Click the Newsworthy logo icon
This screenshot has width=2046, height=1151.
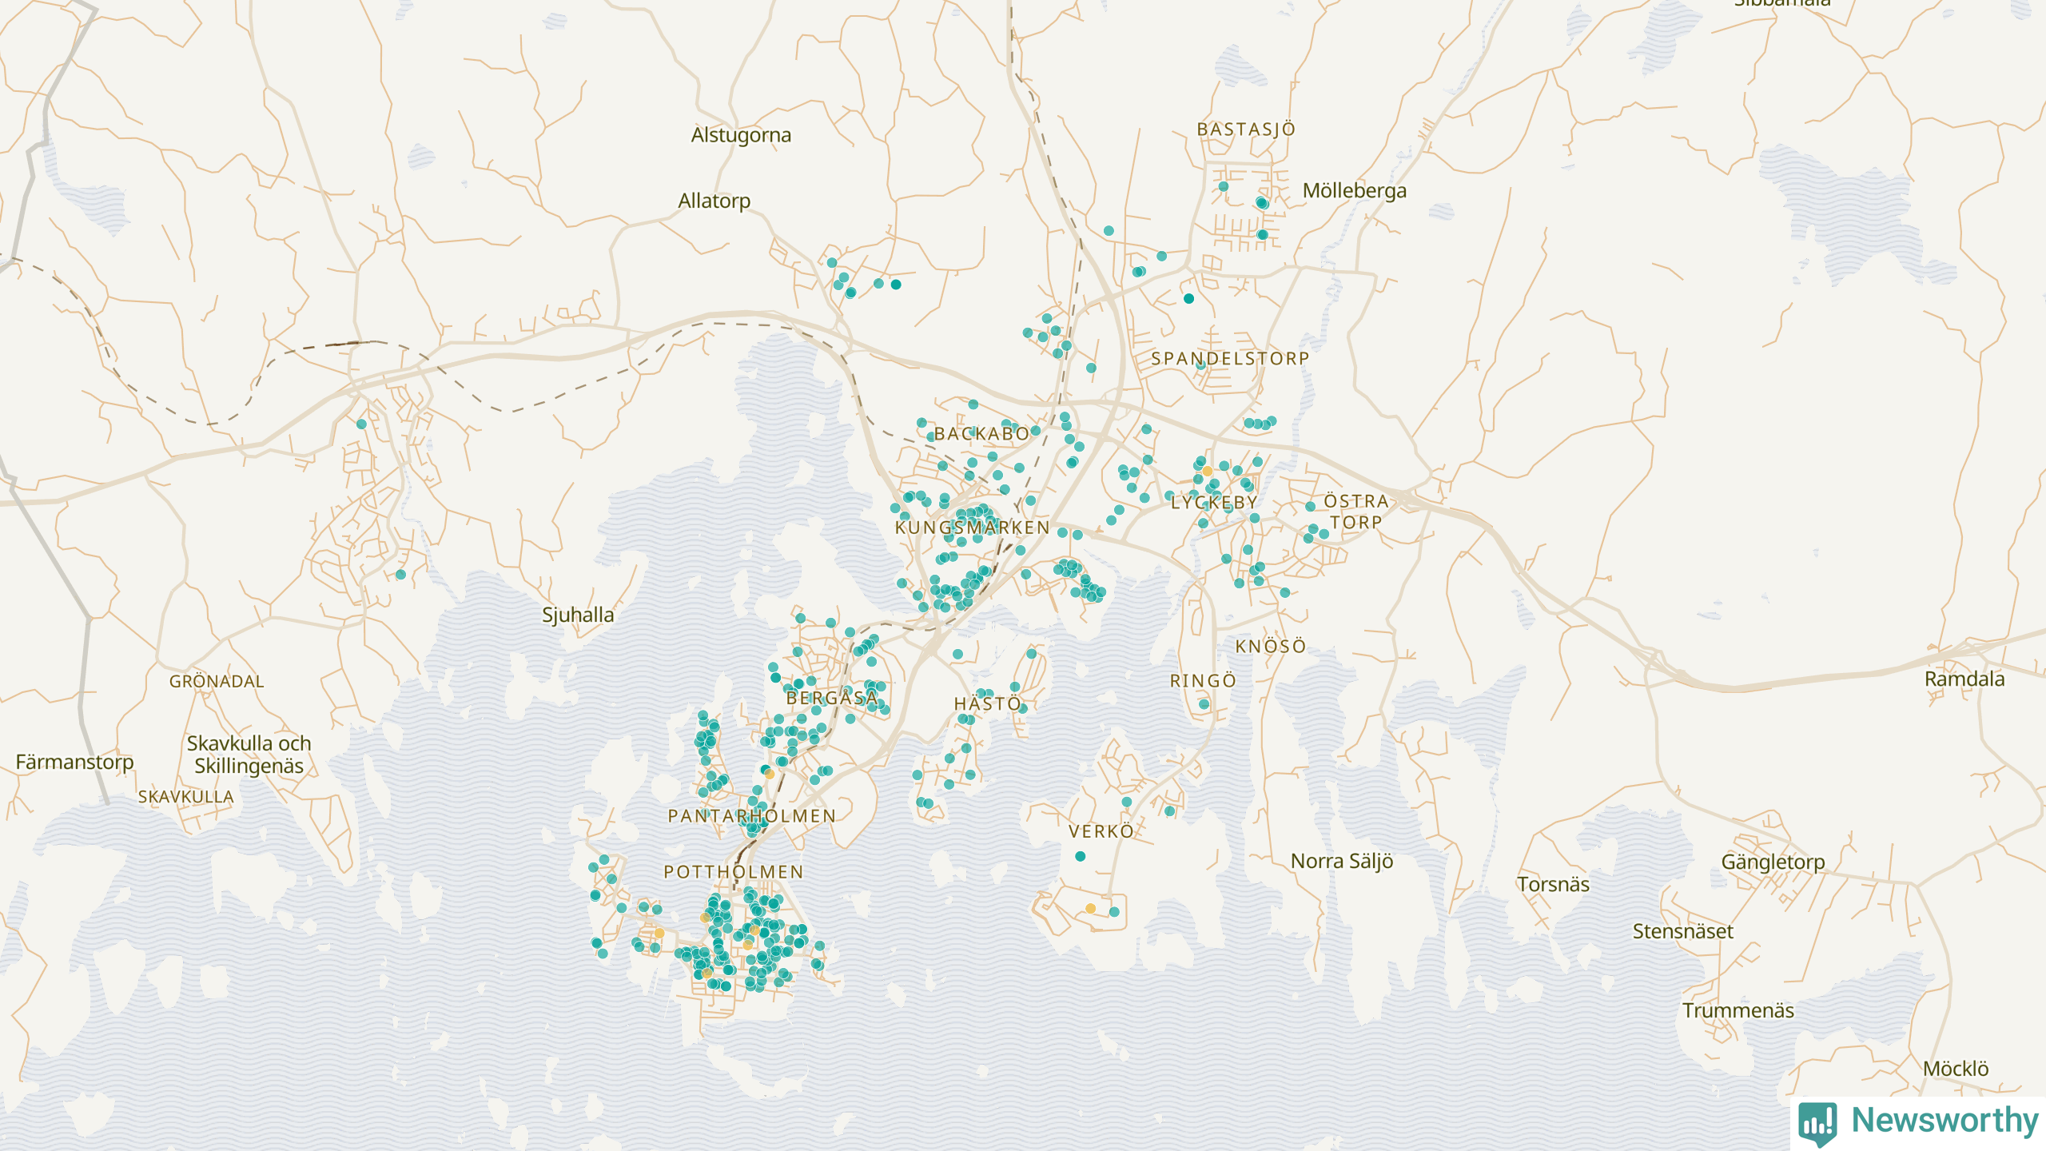click(1817, 1122)
